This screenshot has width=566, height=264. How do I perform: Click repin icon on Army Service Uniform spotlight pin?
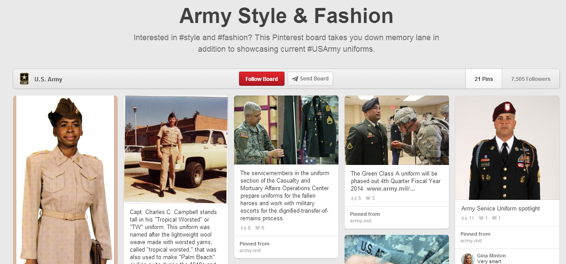[464, 218]
